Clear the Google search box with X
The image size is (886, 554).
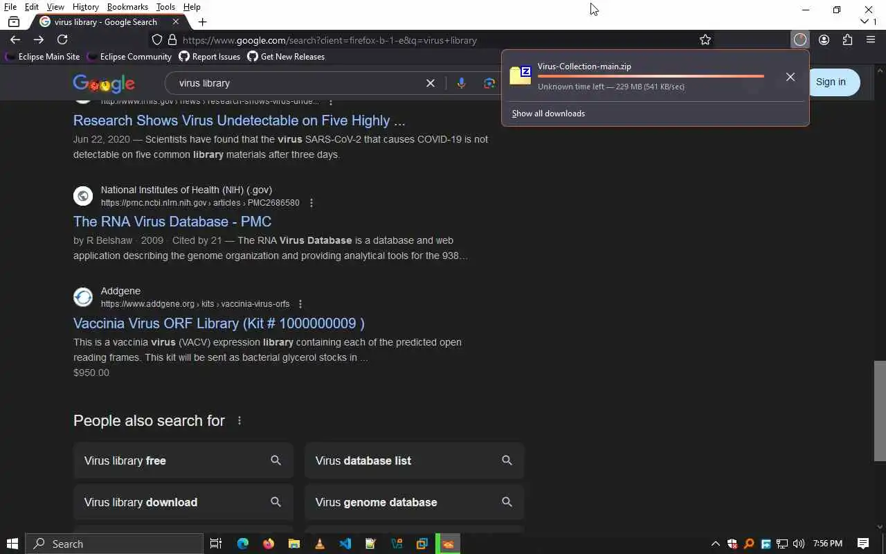coord(431,83)
